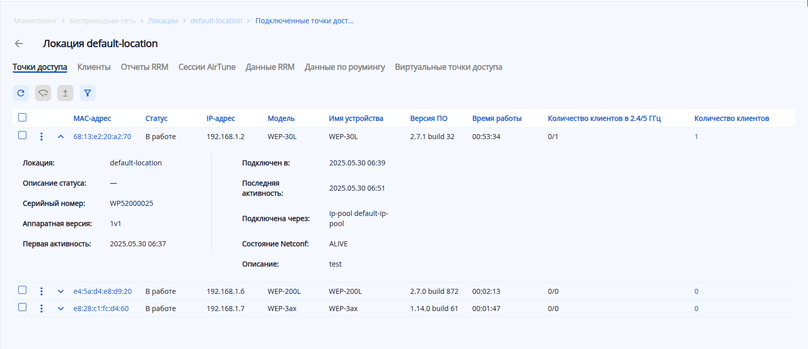Viewport: 808px width, 349px height.
Task: Tick the select-all checkbox in table header
Action: pos(22,117)
